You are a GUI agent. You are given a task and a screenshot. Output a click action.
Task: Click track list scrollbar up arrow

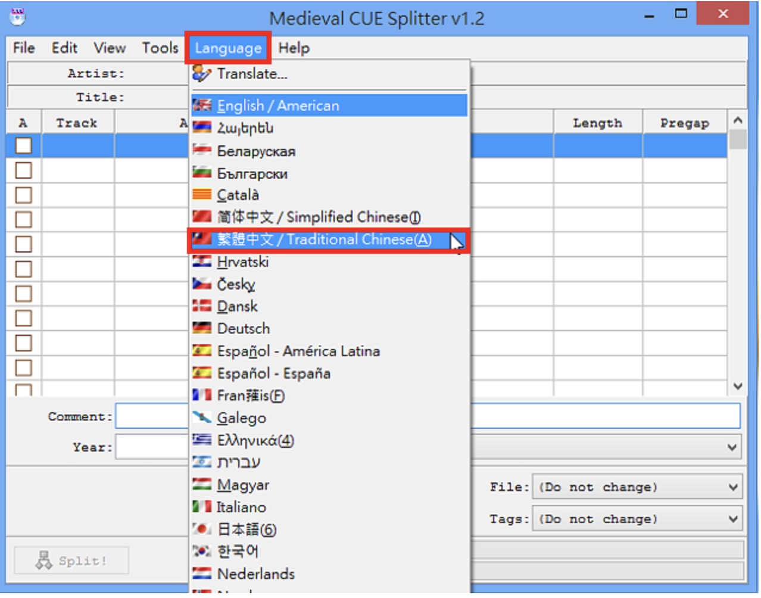[x=738, y=120]
